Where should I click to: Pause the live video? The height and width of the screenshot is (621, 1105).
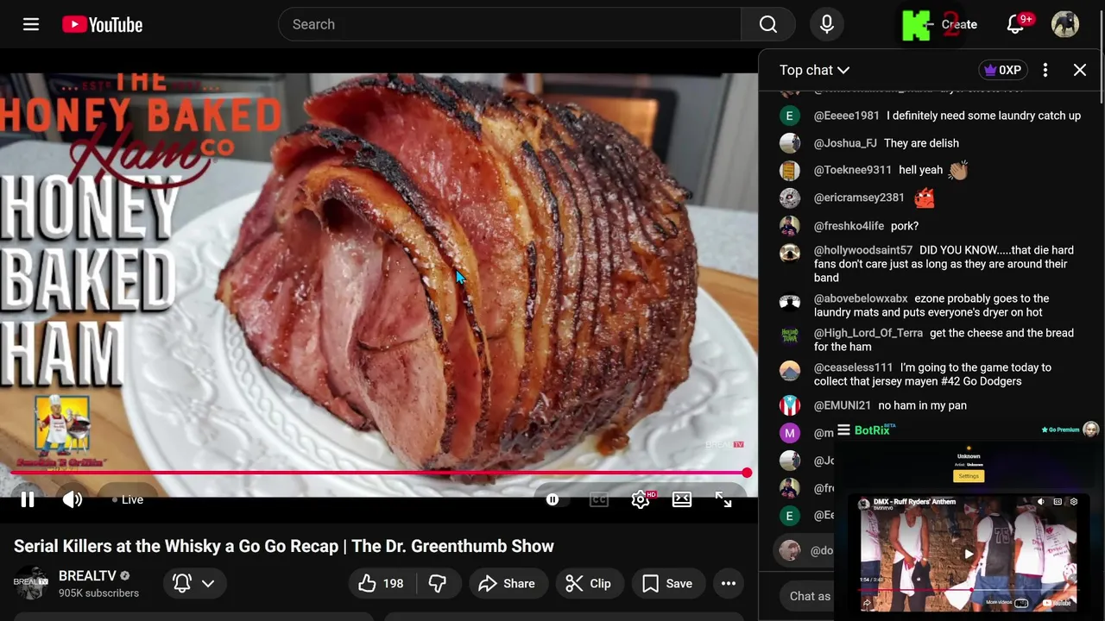click(28, 499)
